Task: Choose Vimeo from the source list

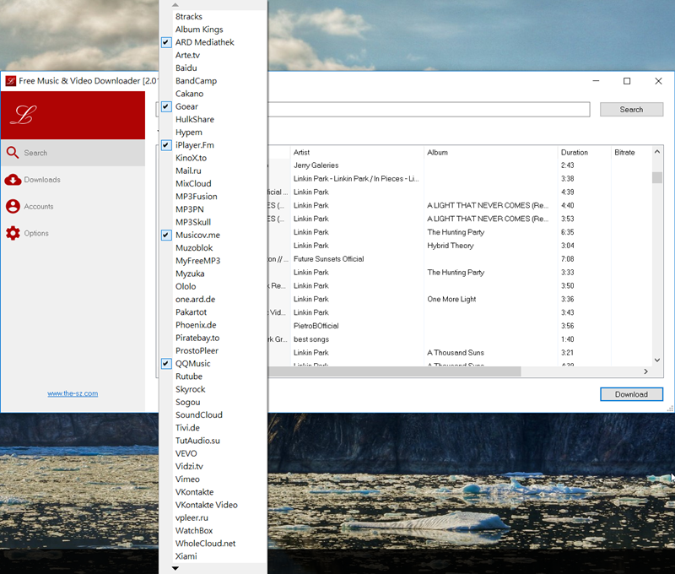Action: [x=187, y=479]
